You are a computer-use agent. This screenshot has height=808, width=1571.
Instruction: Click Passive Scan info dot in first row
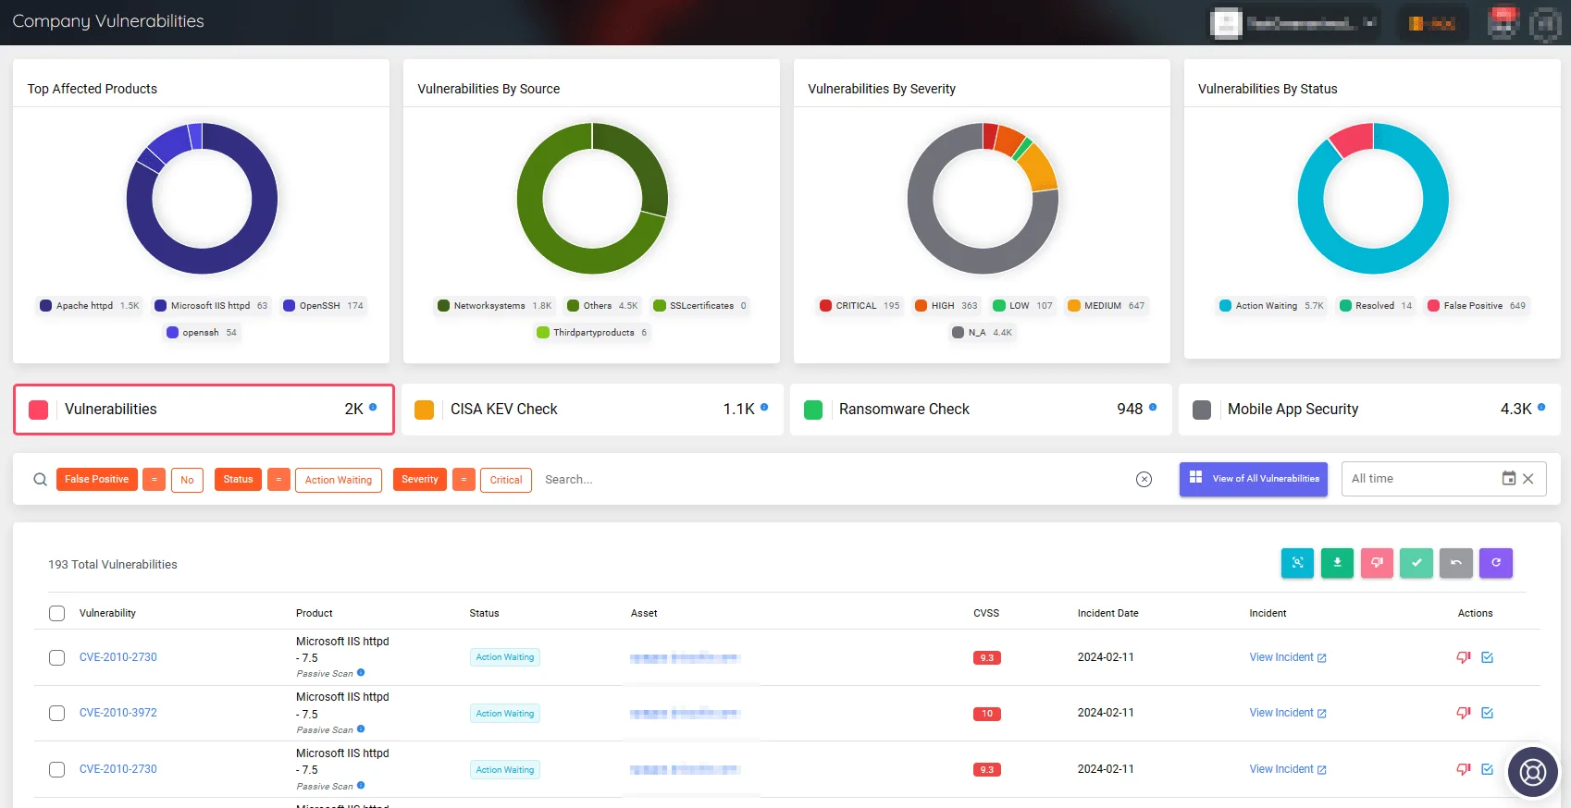tap(361, 673)
